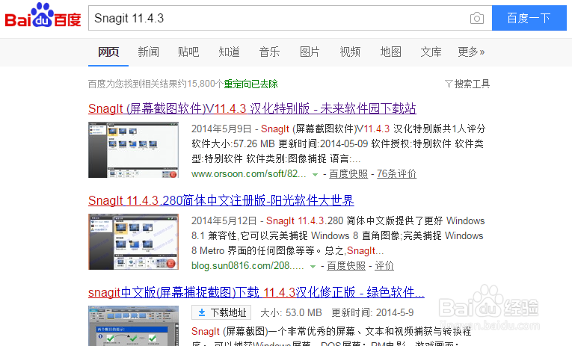The height and width of the screenshot is (346, 572).
Task: Go to the 文库 tab
Action: (x=431, y=52)
